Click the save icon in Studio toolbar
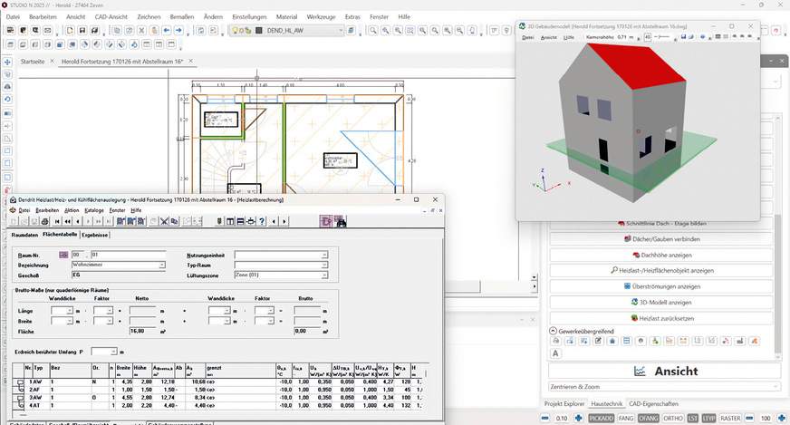 point(82,30)
